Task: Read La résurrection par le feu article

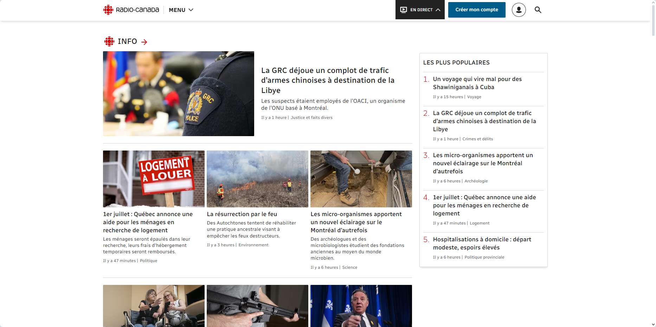Action: (x=242, y=214)
